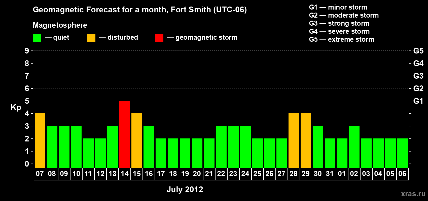Click date label 24 on the axis
The width and height of the screenshot is (428, 201).
(x=245, y=174)
